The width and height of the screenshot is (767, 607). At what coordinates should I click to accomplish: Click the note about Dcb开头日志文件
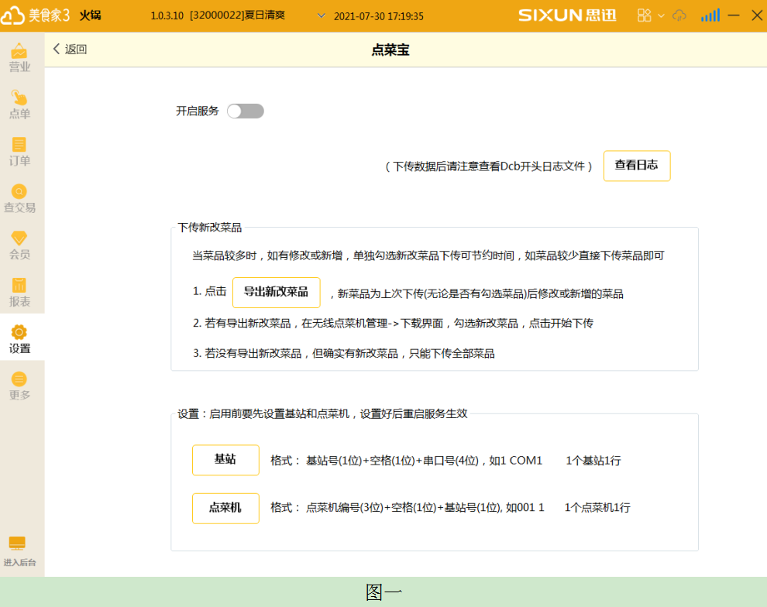coord(489,166)
